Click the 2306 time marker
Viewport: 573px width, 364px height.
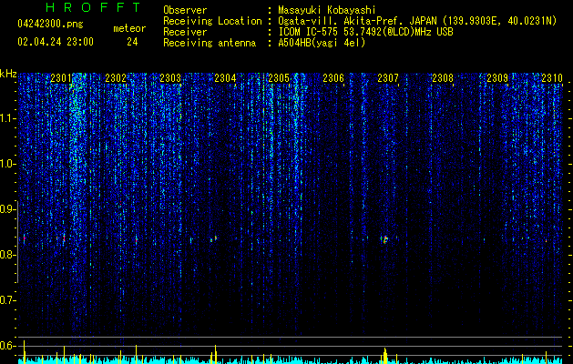tap(333, 78)
